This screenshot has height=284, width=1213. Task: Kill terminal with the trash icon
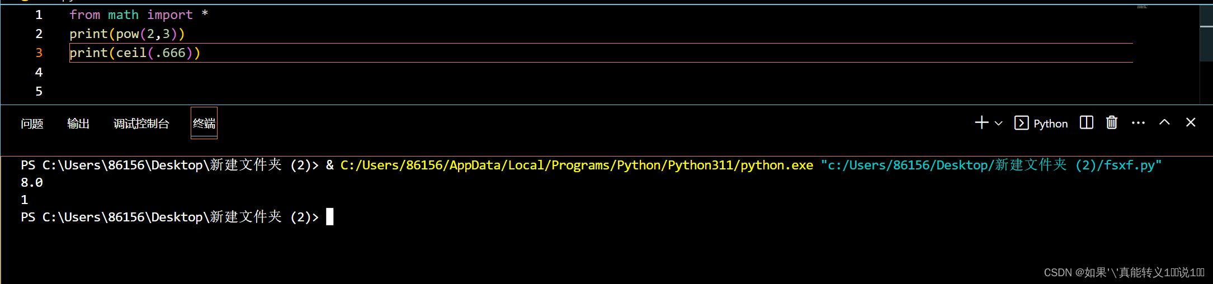(1112, 122)
